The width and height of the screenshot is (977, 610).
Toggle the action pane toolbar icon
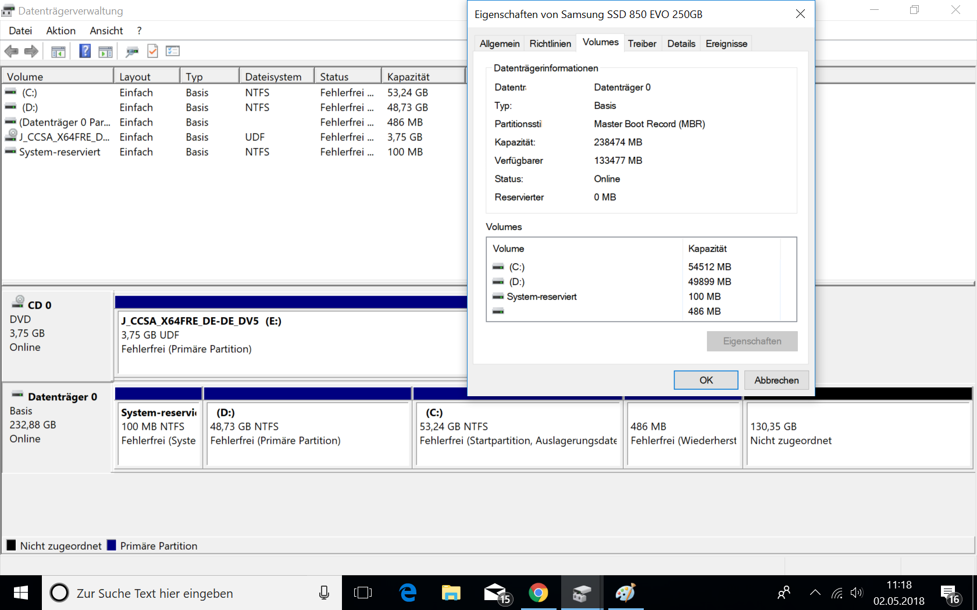coord(105,52)
